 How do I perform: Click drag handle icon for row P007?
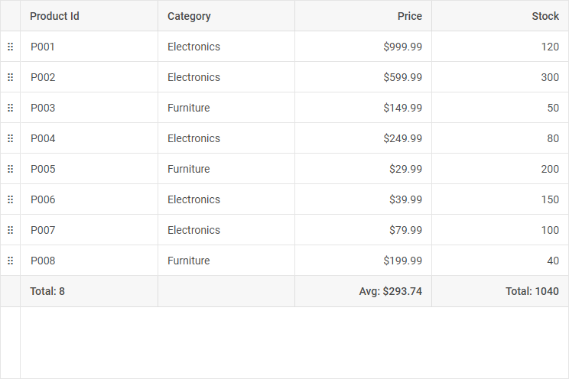(x=10, y=230)
